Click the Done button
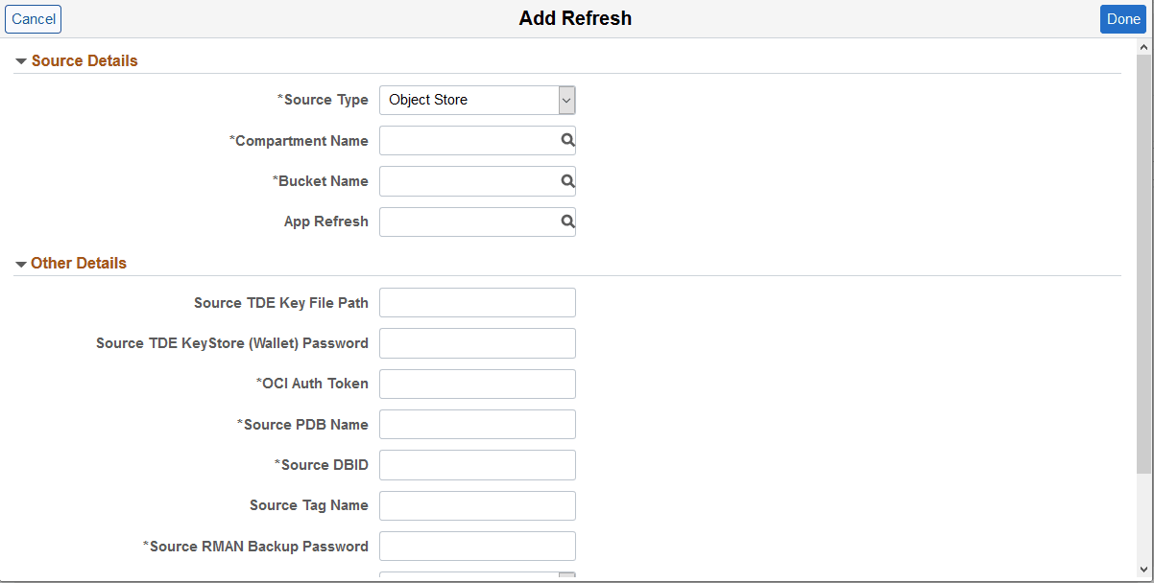 (x=1122, y=18)
